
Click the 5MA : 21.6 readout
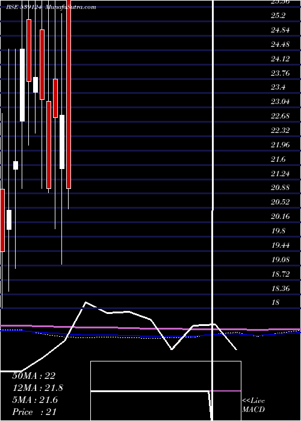coord(35,400)
